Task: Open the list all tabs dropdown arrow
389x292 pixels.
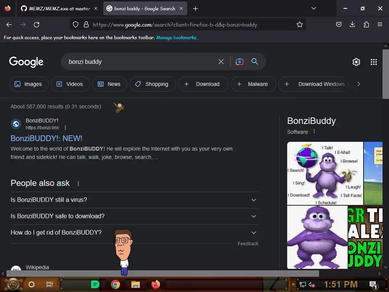Action: click(x=313, y=8)
